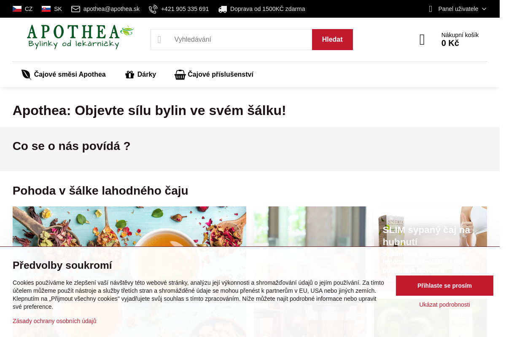
Task: Click Pohoda v šálke lahodného čaju heading
Action: [x=100, y=190]
